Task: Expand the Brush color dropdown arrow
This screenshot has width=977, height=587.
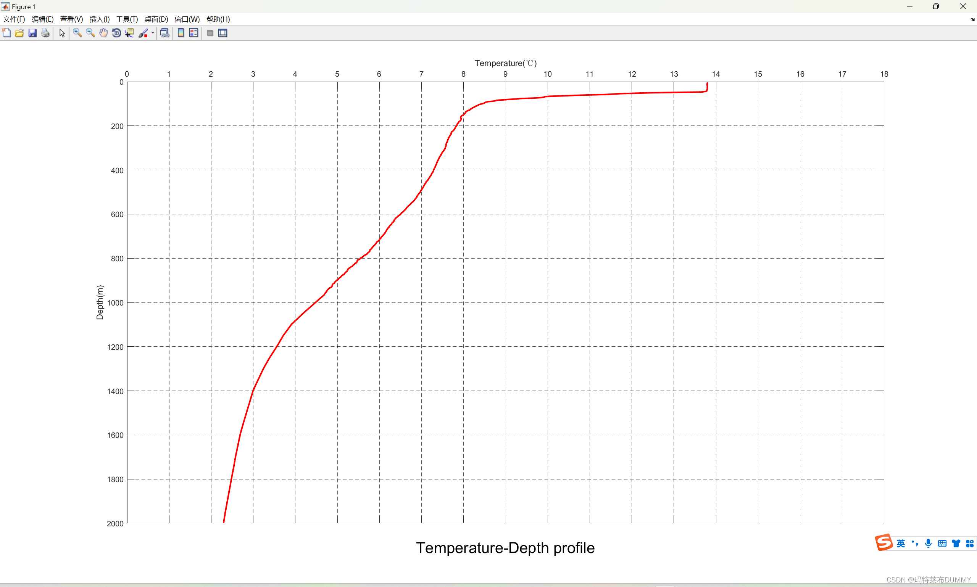Action: tap(153, 33)
